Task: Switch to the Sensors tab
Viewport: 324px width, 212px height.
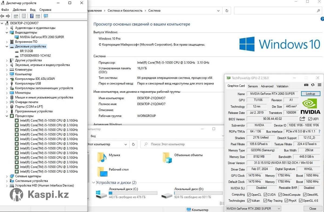Action: point(253,86)
